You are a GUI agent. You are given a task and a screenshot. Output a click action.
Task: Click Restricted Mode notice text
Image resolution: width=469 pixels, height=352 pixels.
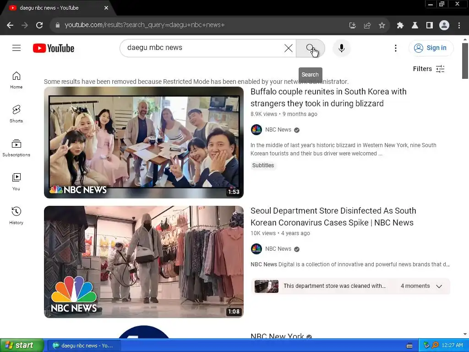click(196, 82)
